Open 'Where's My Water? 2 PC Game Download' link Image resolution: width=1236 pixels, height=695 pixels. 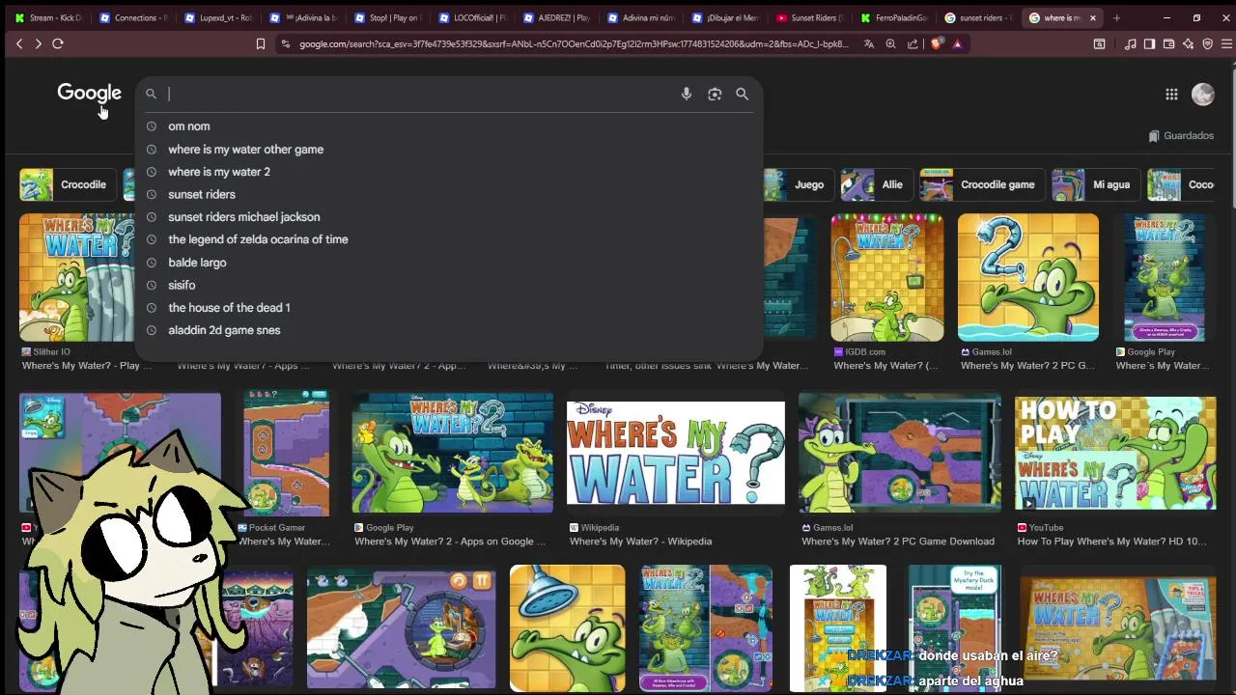[x=898, y=542]
